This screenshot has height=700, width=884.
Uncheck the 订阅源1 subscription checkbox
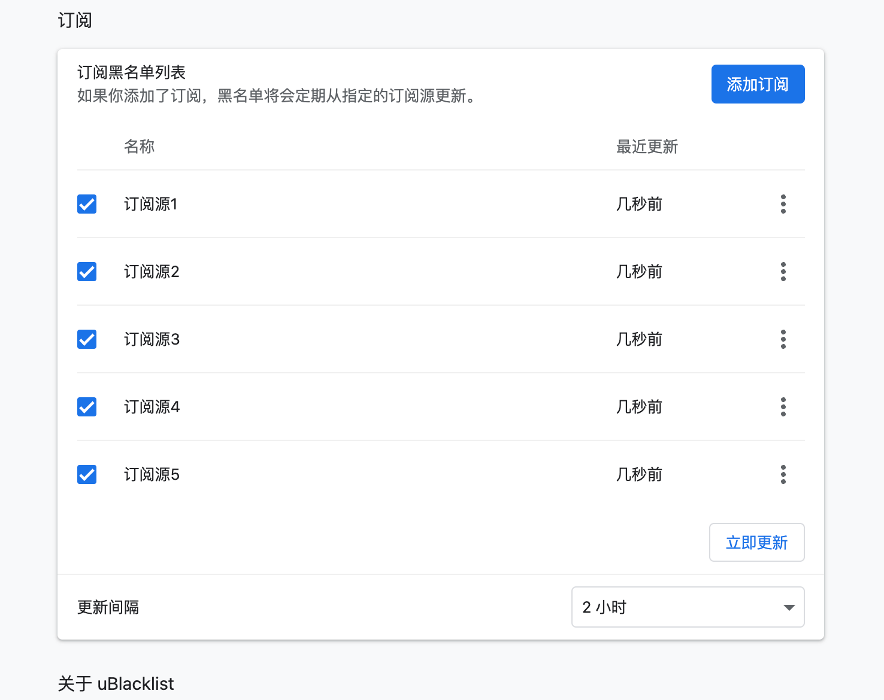(86, 204)
